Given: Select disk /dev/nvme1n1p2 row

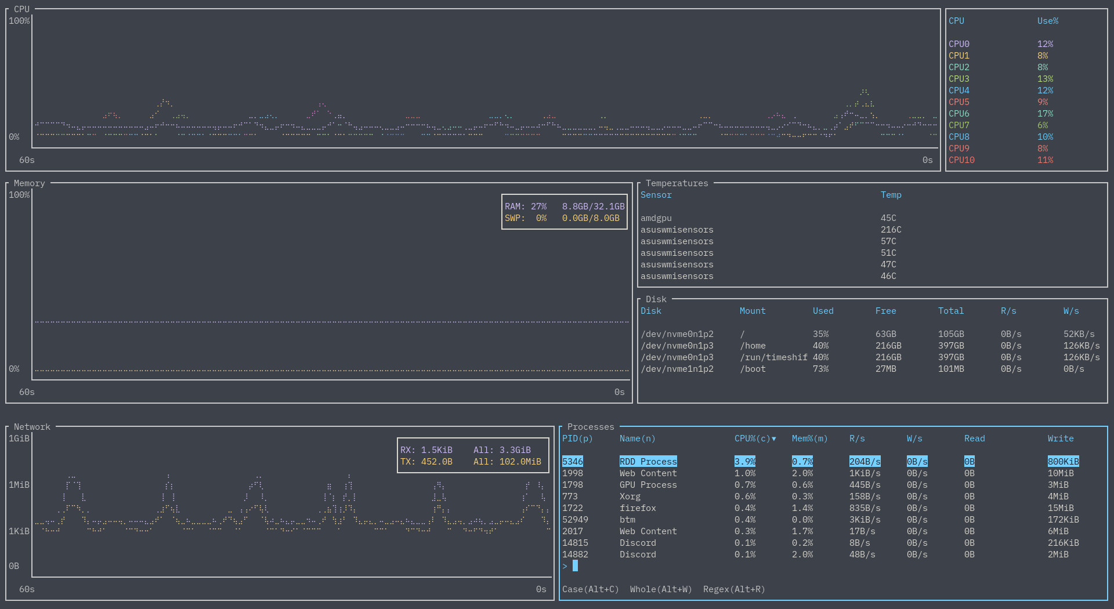Looking at the screenshot, I should (872, 369).
